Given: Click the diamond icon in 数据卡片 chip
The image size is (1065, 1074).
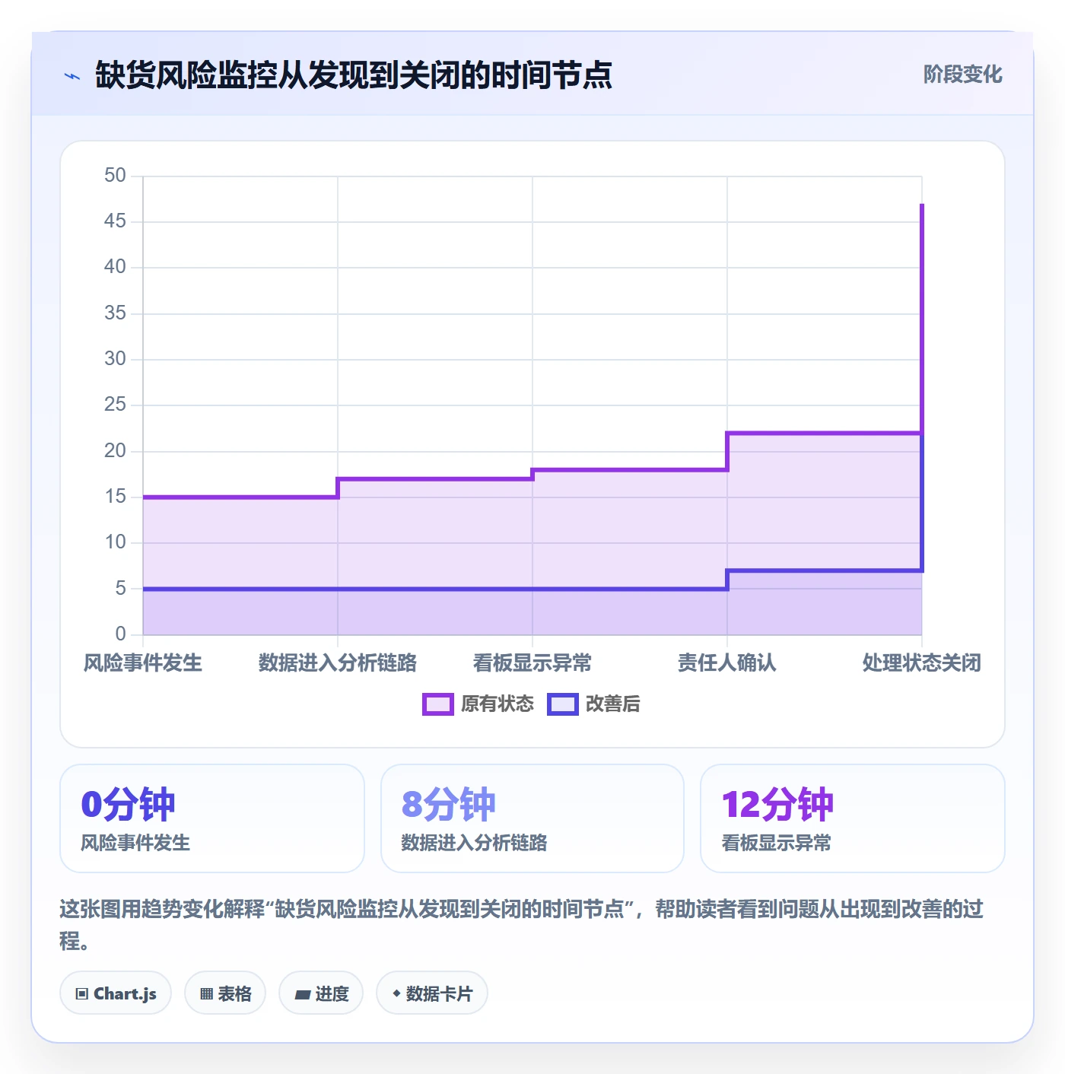Looking at the screenshot, I should pyautogui.click(x=396, y=993).
